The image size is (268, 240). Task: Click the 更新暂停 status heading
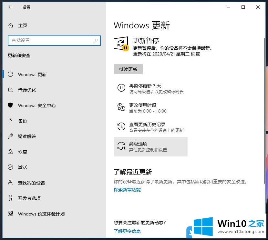[146, 41]
